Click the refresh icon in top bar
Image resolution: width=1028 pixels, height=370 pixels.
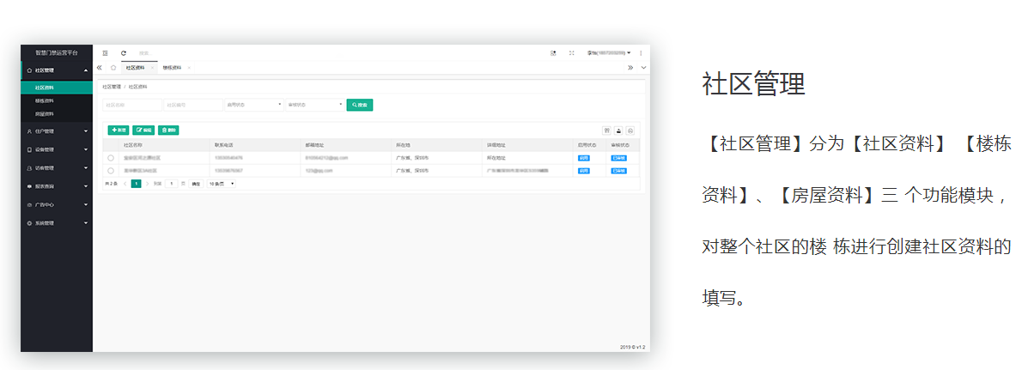124,53
